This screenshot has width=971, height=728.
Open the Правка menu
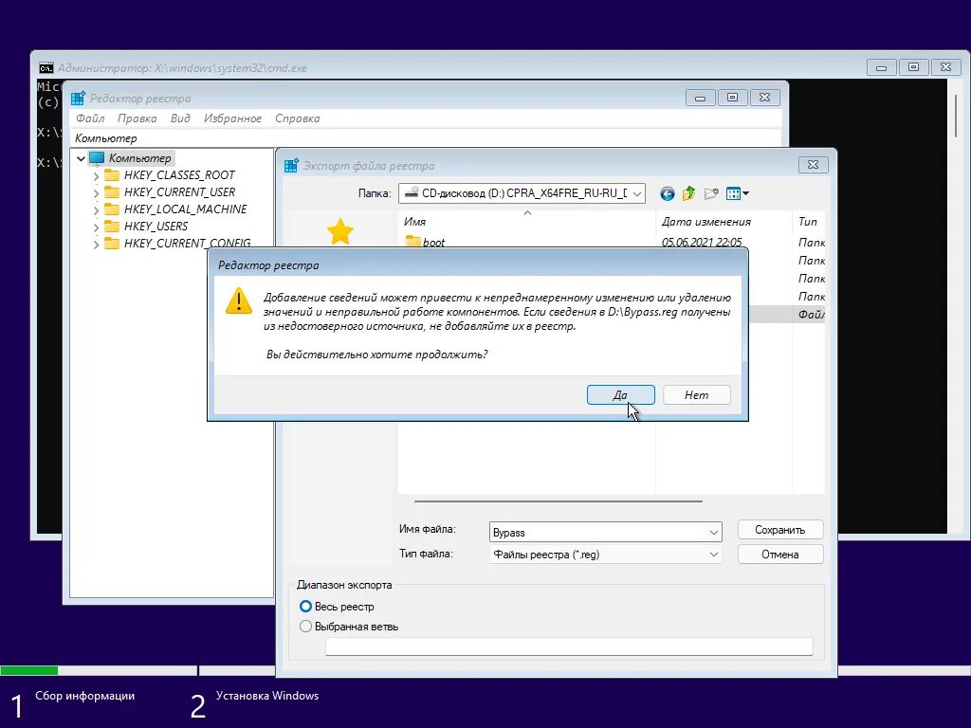(137, 118)
